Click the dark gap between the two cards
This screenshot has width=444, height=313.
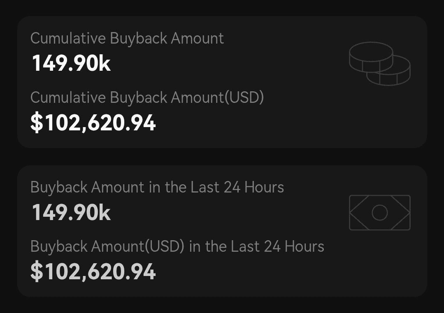point(222,157)
